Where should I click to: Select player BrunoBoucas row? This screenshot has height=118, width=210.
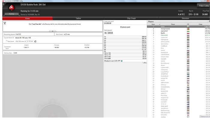point(178,63)
